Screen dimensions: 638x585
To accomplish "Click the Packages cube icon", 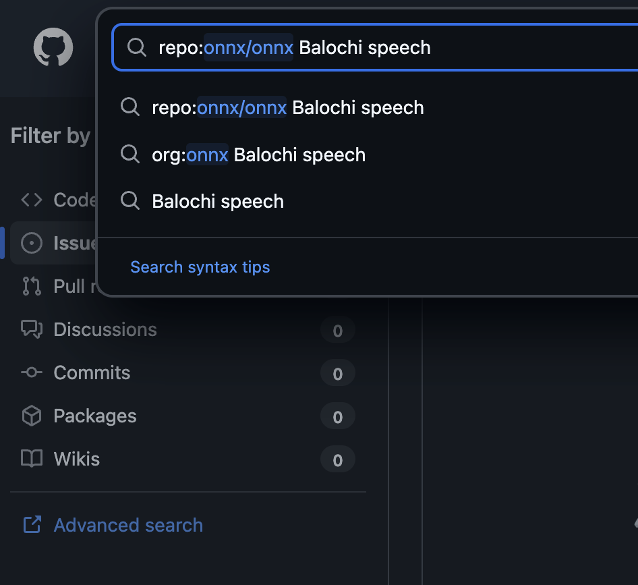I will coord(32,416).
